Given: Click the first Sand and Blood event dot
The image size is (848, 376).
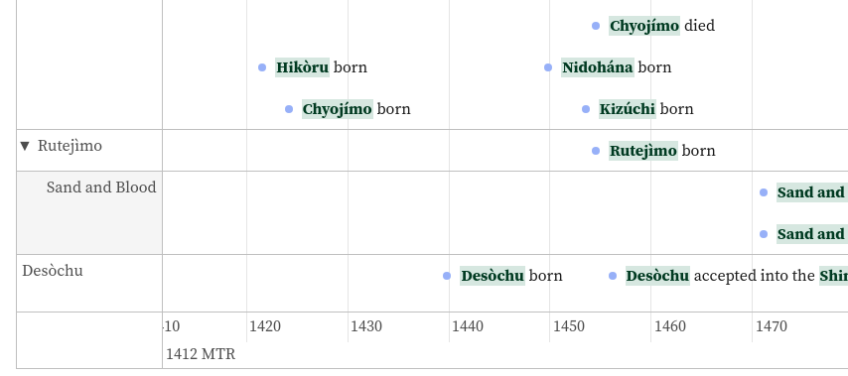Looking at the screenshot, I should 764,192.
